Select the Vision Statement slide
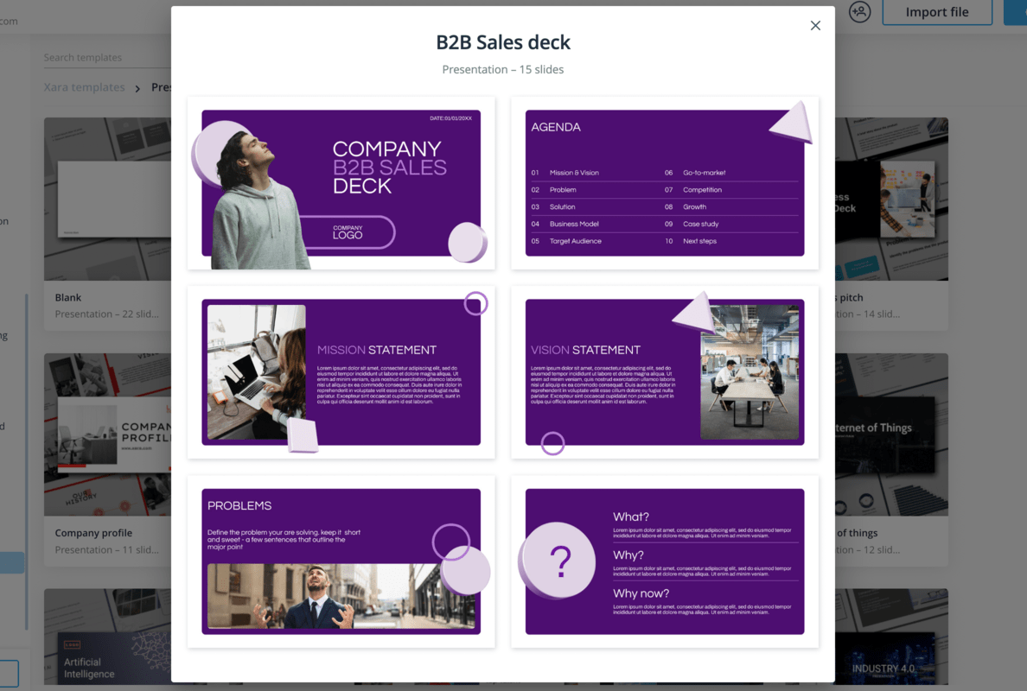Viewport: 1027px width, 691px height. click(666, 371)
